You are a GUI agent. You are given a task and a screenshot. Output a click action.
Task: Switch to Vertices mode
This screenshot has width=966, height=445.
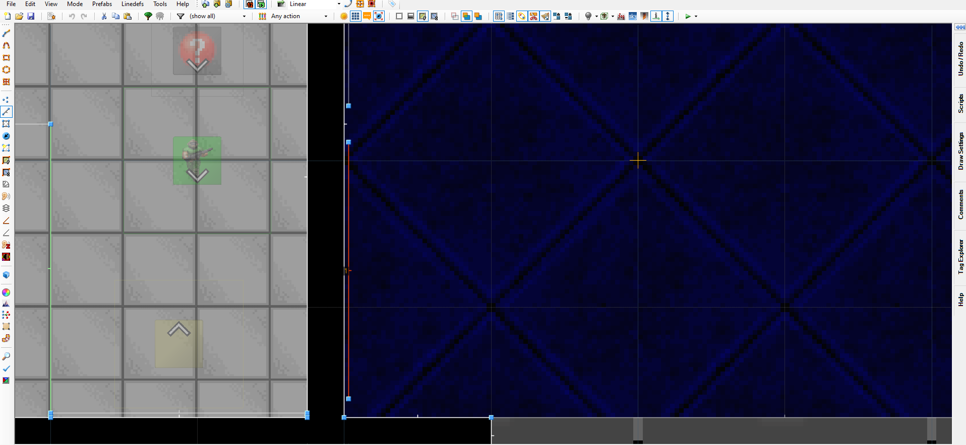coord(6,100)
